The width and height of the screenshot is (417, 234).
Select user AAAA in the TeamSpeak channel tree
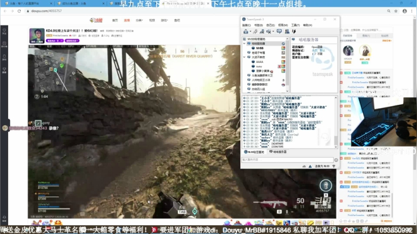259,62
